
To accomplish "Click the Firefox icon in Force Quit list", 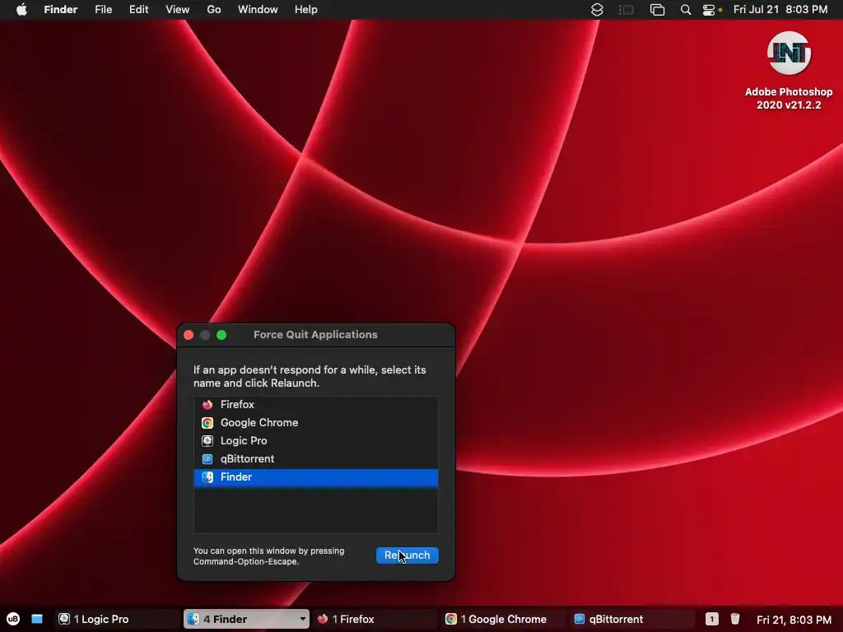I will pyautogui.click(x=207, y=405).
